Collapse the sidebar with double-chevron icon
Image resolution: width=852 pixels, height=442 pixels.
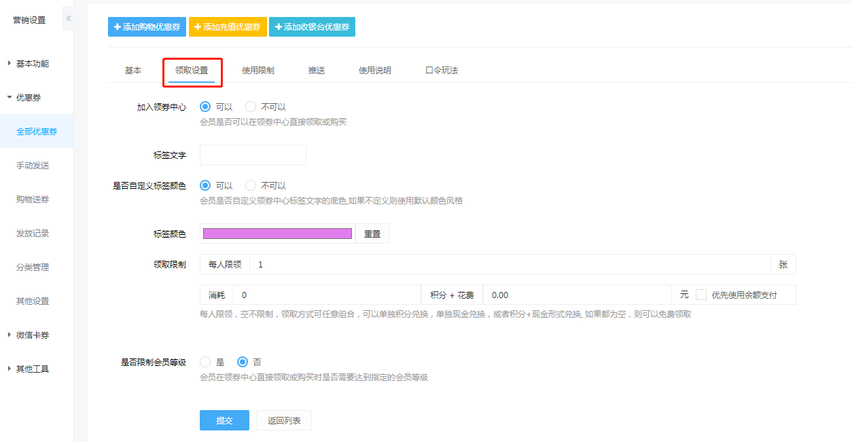click(69, 18)
